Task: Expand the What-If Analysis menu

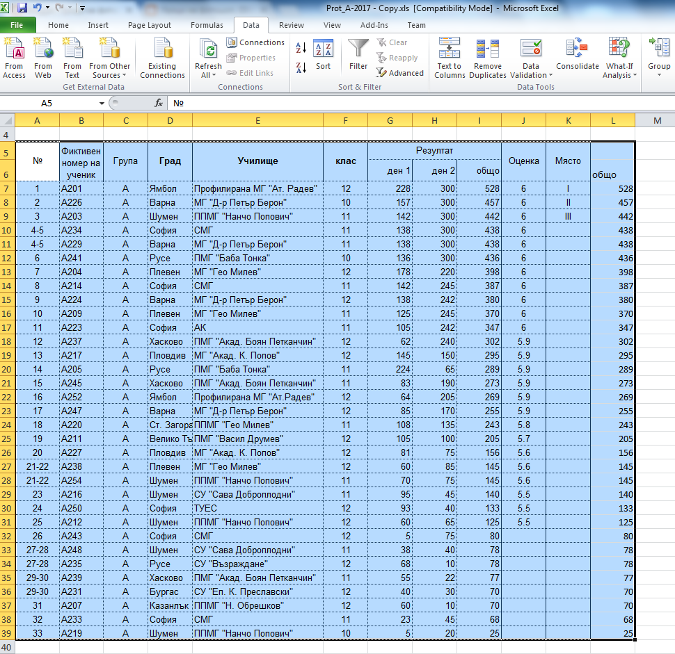Action: pyautogui.click(x=619, y=75)
